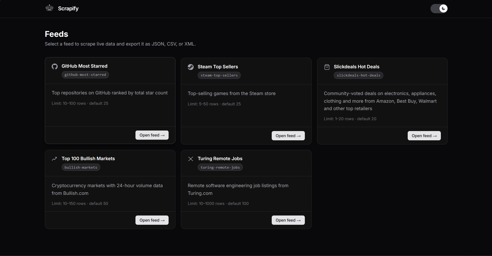492x256 pixels.
Task: Click the slickdeals-hot-deals slug badge
Action: [x=358, y=75]
